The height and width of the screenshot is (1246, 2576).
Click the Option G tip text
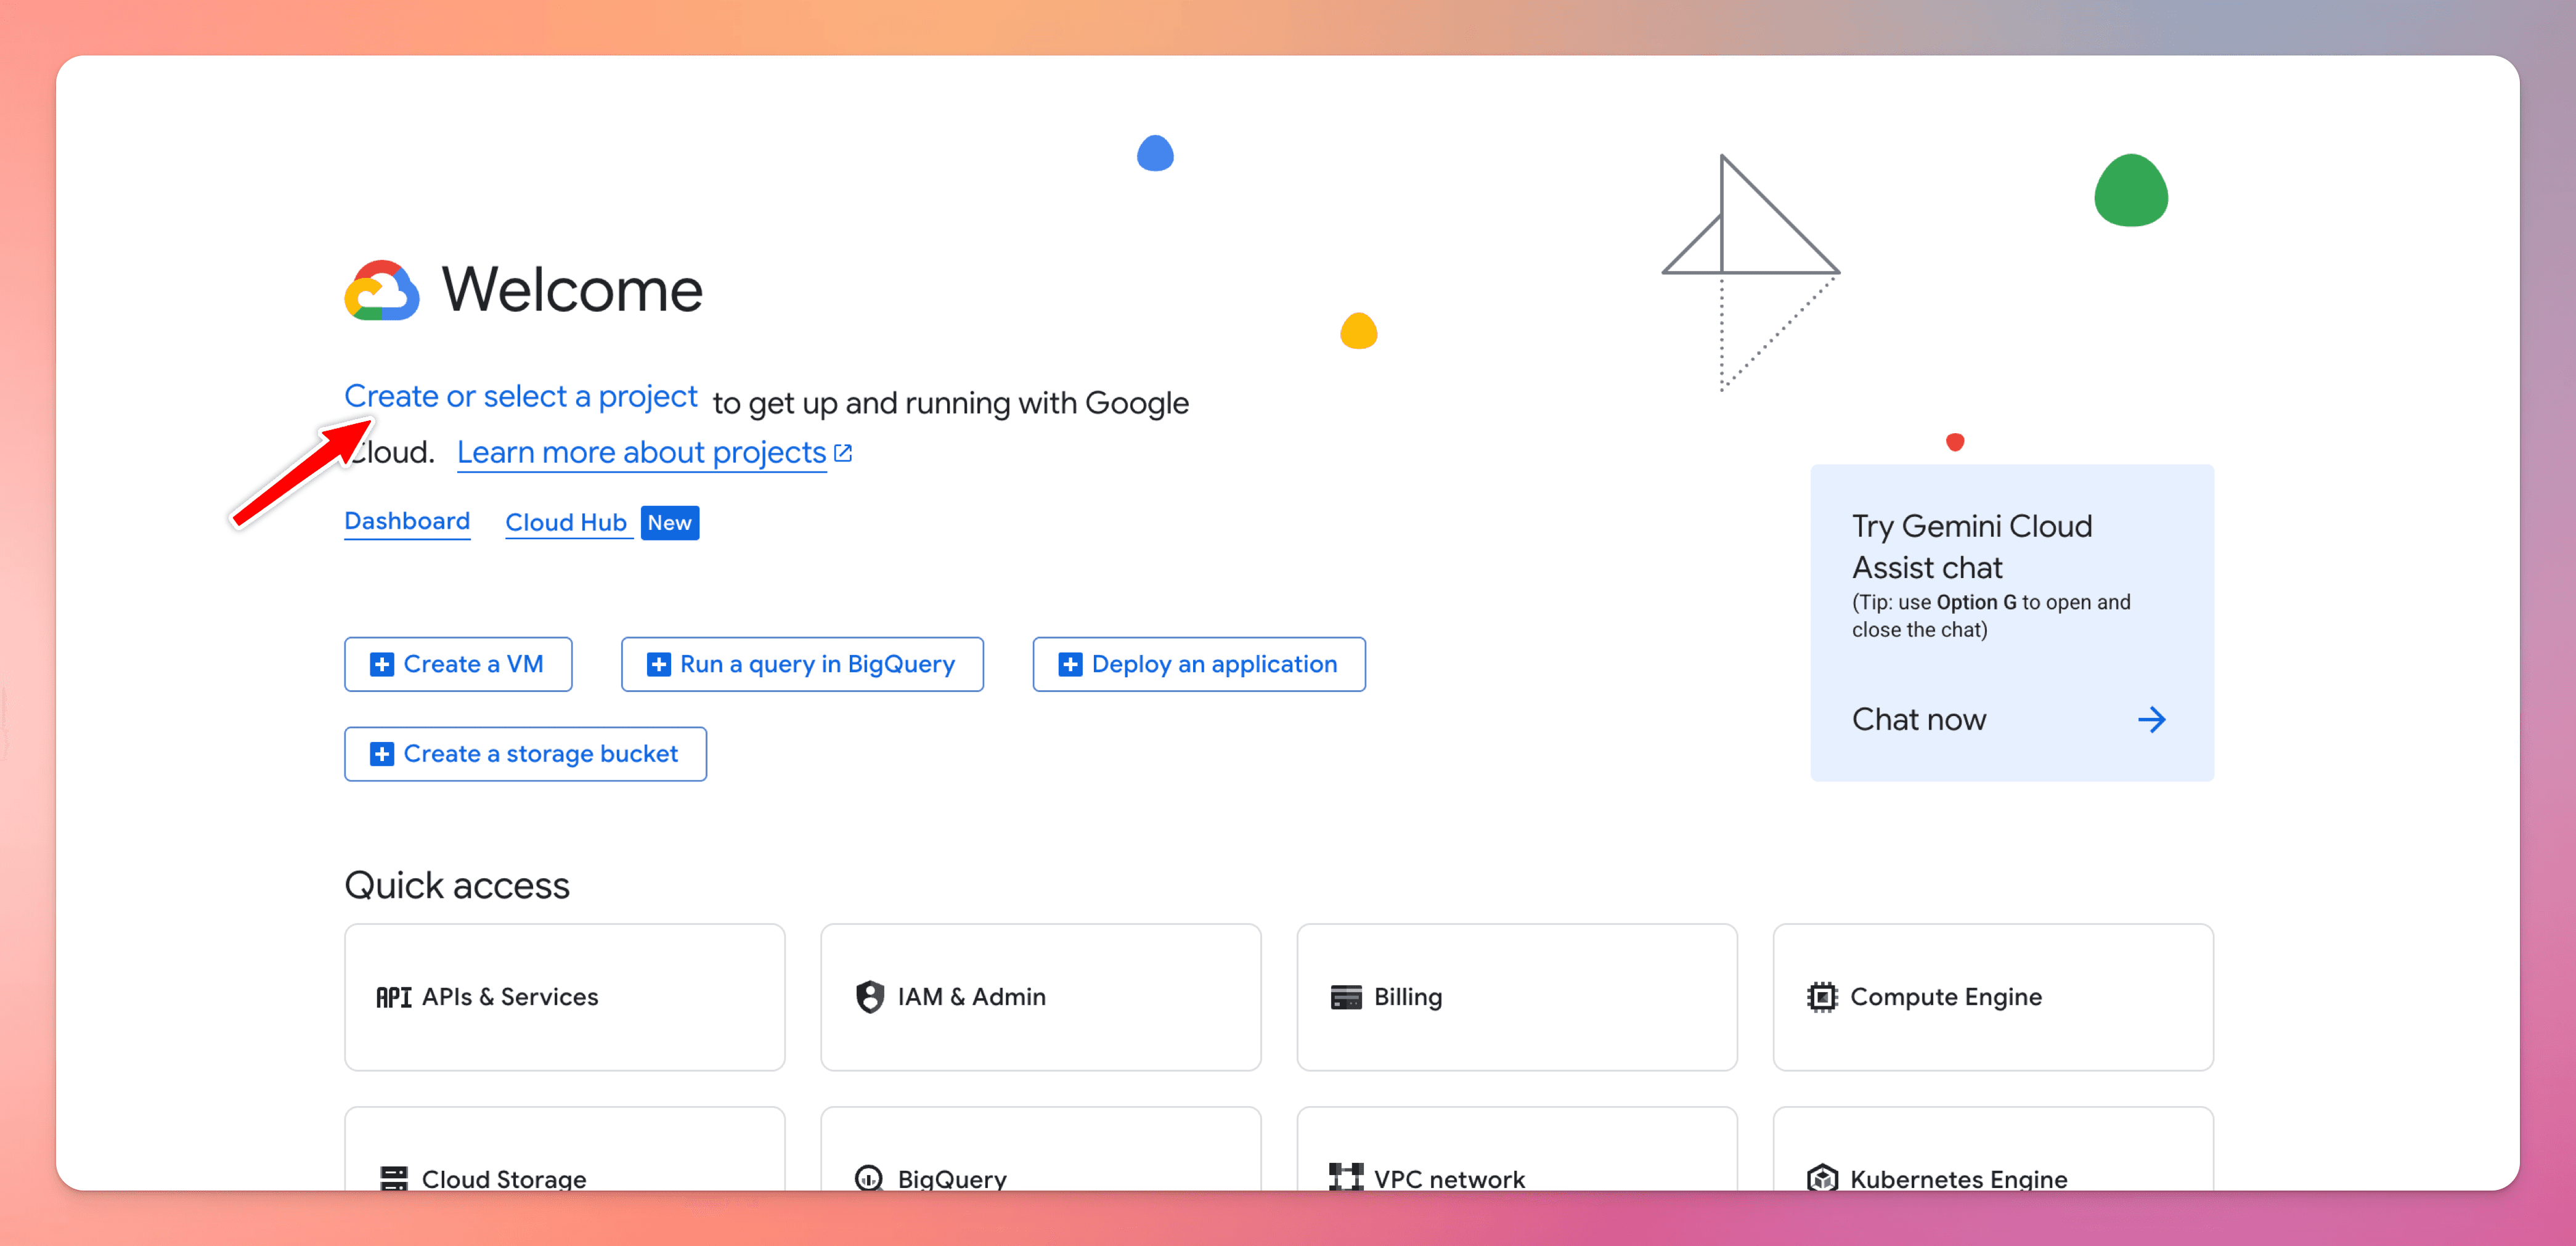click(1991, 616)
